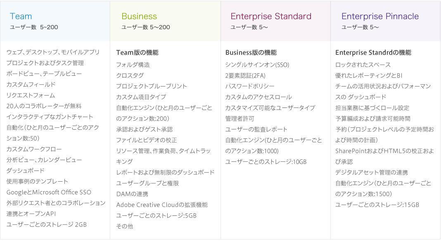
Task: Click the 2要素認証(2FA) feature line
Action: click(x=245, y=75)
